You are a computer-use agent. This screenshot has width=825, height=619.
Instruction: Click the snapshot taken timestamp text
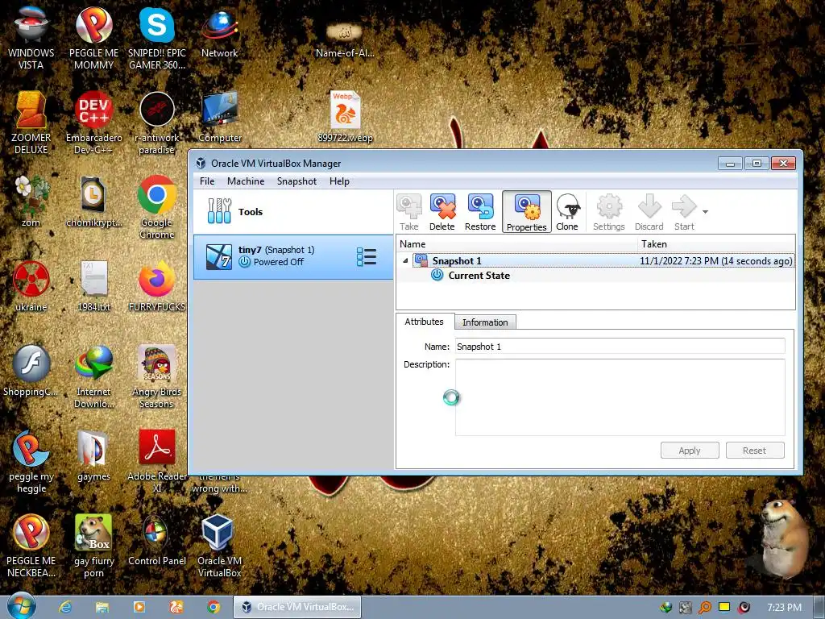(x=715, y=261)
